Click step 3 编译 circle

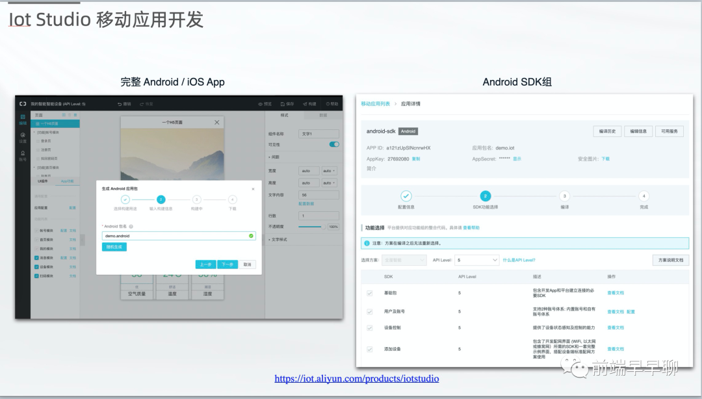[565, 196]
